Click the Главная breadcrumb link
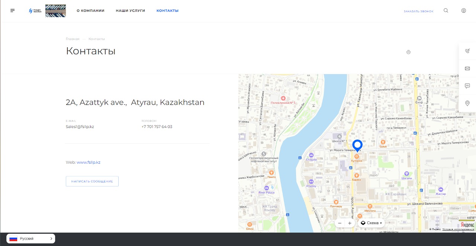Viewport: 476px width, 246px height. pos(73,39)
